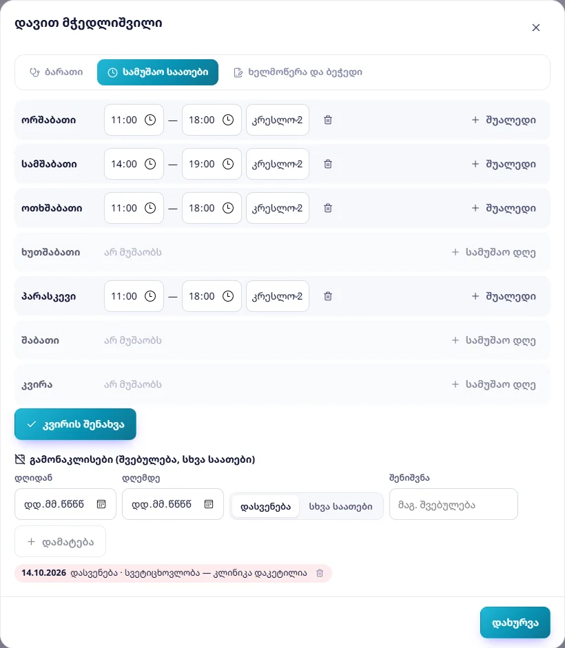565x648 pixels.
Task: Focus the შენიშვნა note input field
Action: (453, 504)
